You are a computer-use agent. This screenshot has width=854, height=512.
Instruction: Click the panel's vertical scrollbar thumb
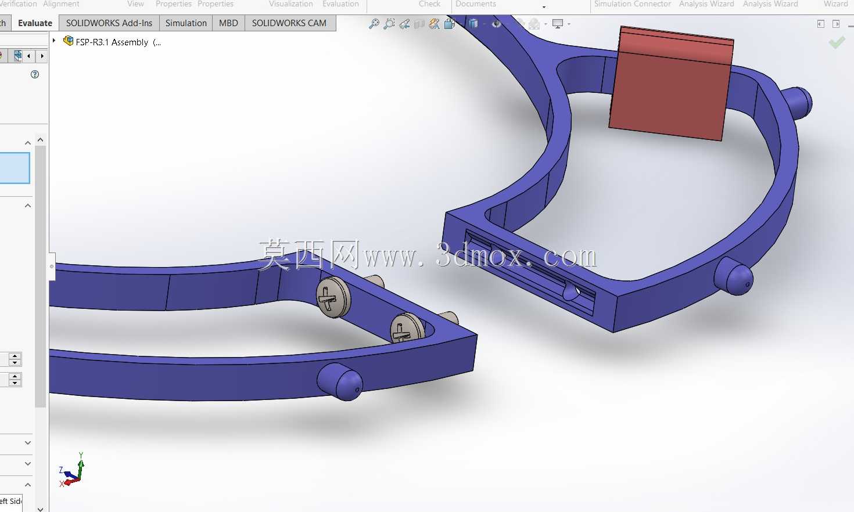click(x=40, y=276)
